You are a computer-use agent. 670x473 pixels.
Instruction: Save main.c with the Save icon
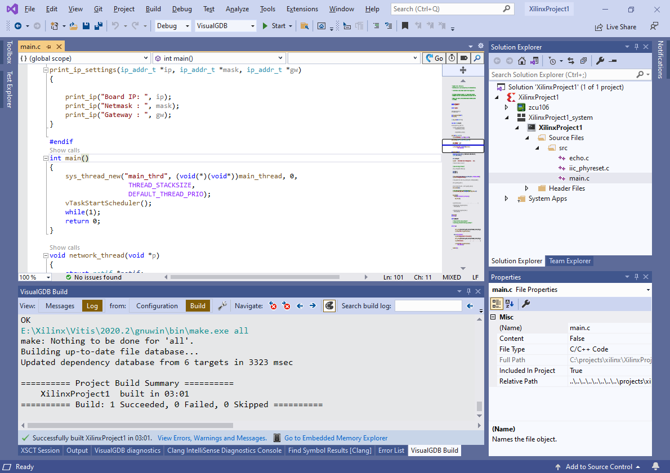click(86, 26)
